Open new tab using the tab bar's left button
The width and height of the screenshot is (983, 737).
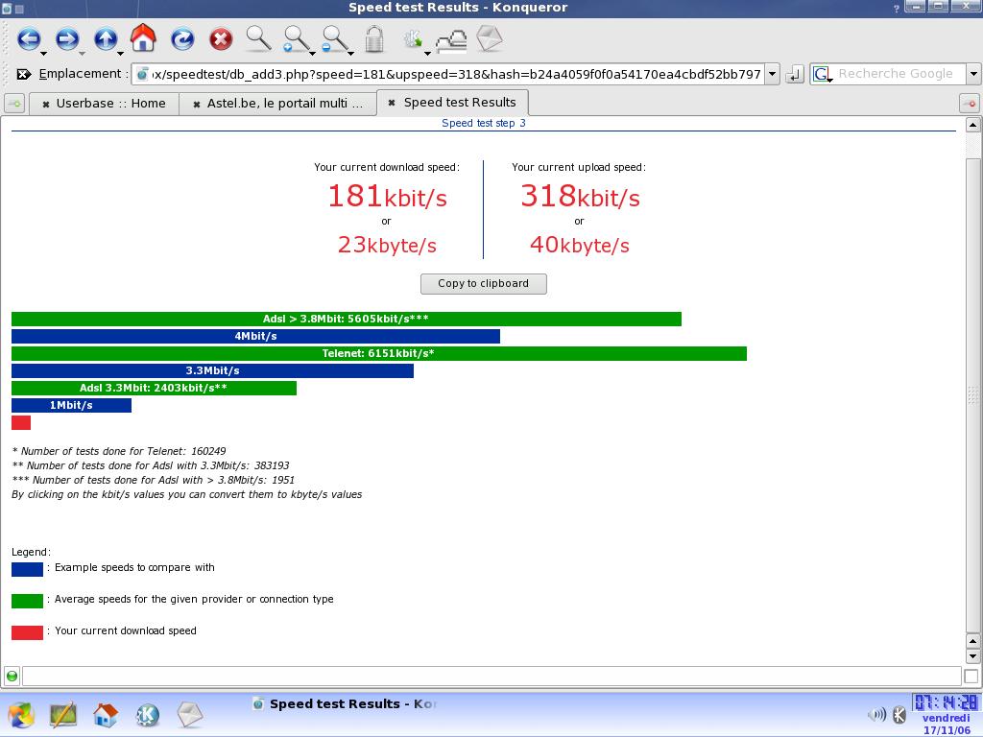14,104
